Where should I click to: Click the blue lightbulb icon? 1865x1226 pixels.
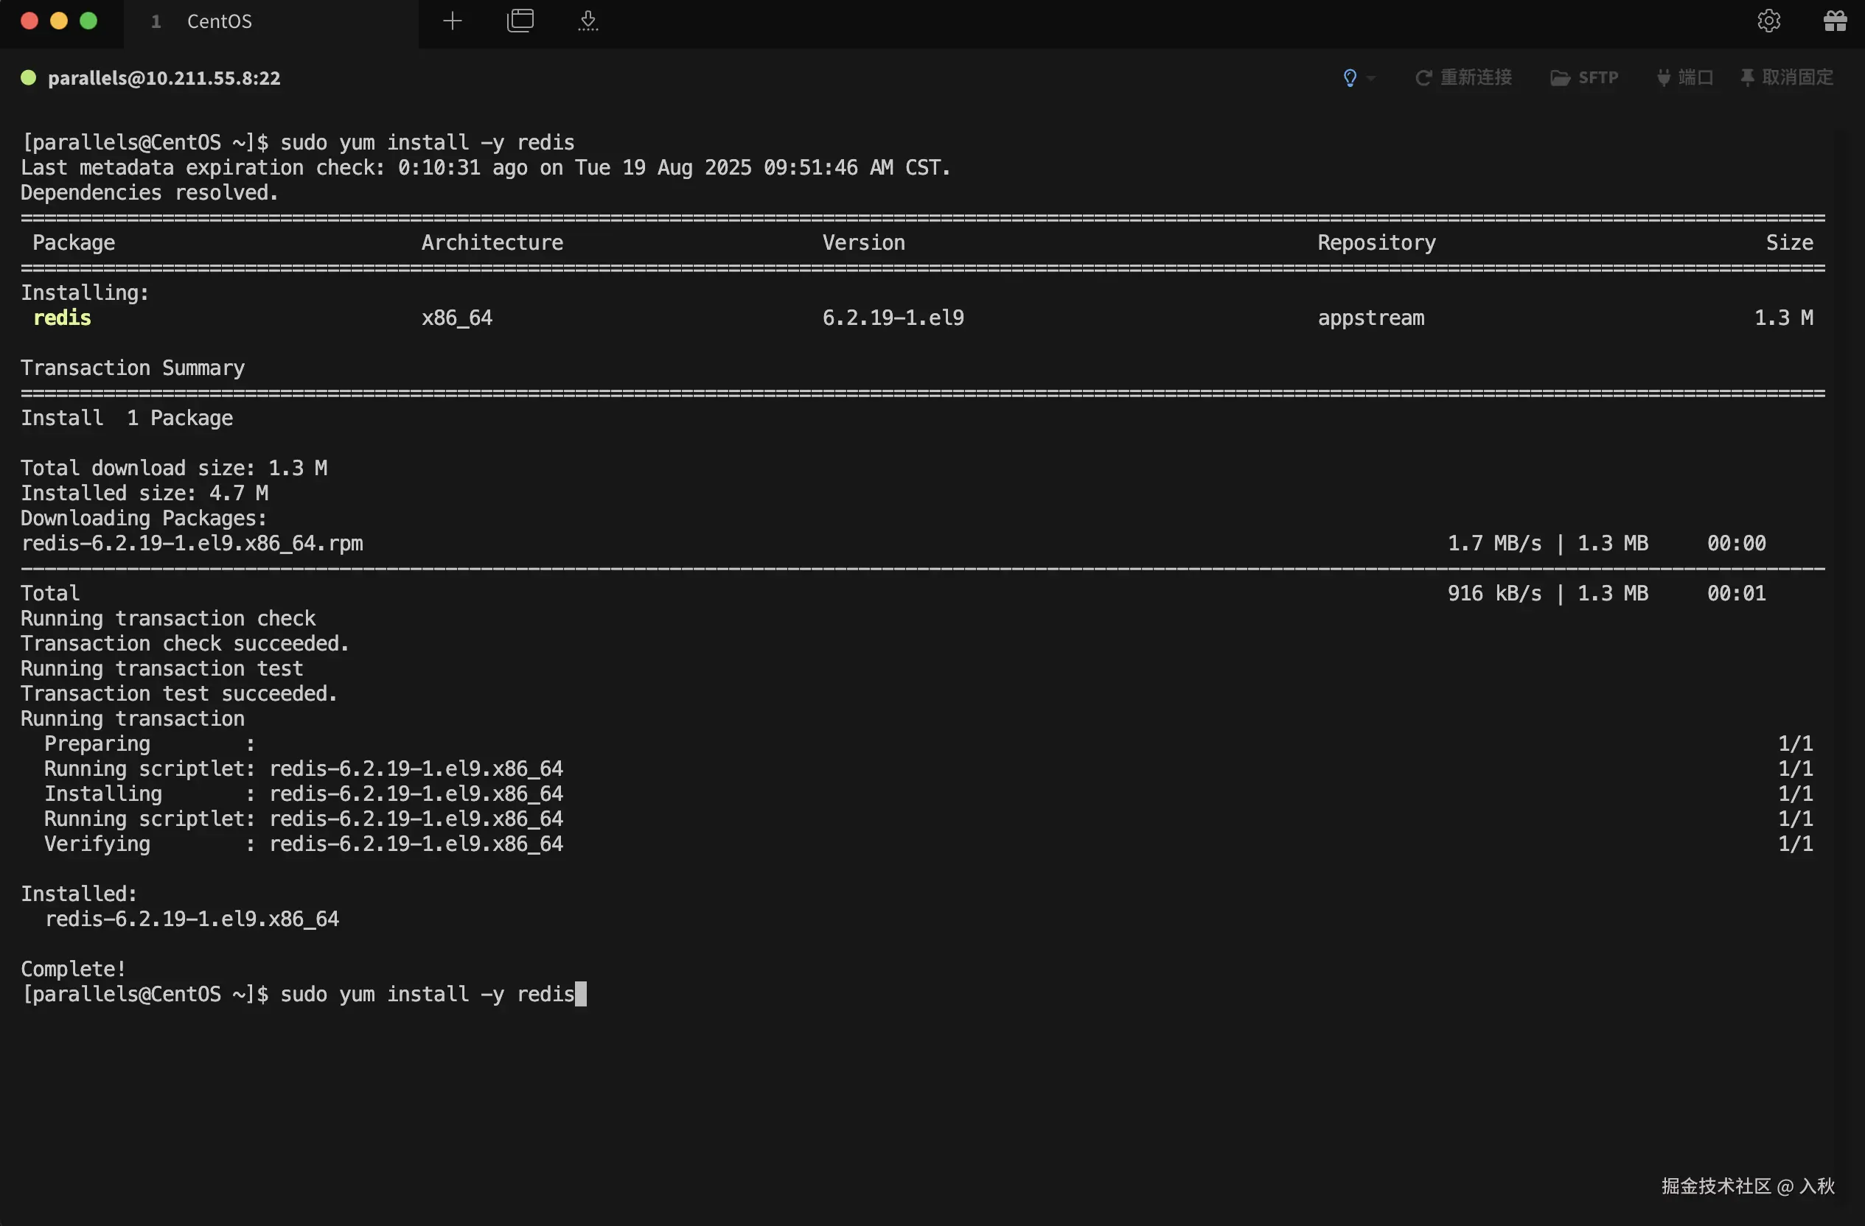pyautogui.click(x=1350, y=77)
